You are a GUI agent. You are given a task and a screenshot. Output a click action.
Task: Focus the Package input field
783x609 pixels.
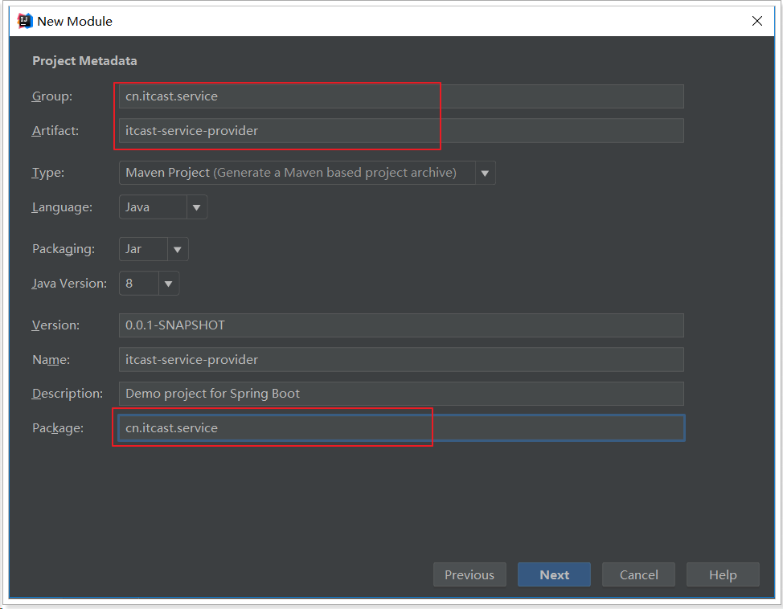pyautogui.click(x=400, y=428)
